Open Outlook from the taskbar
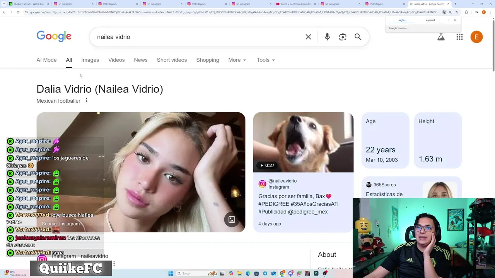 [x=273, y=273]
